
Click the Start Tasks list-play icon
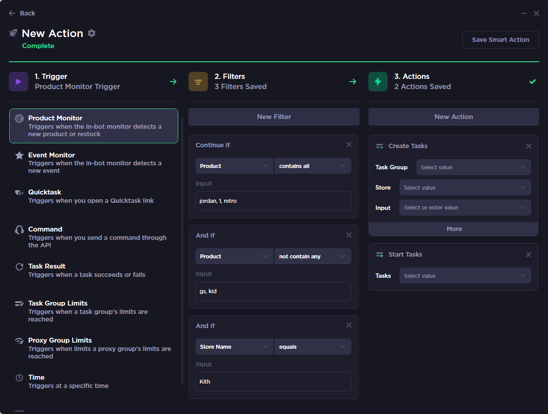(379, 254)
